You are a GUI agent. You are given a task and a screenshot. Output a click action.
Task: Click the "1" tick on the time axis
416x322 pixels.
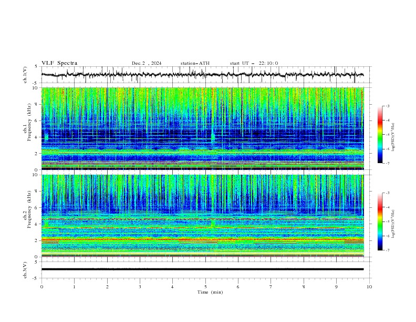(74, 287)
